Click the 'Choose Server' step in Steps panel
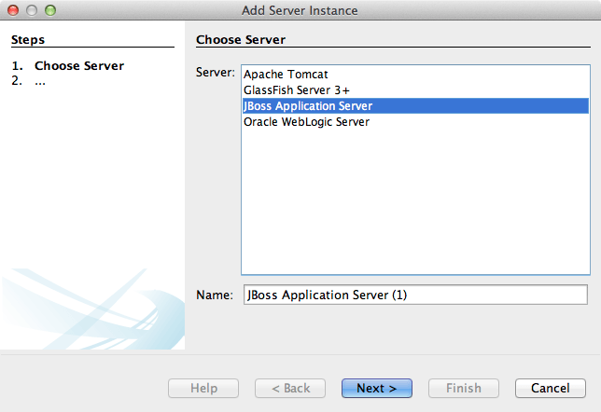 79,66
